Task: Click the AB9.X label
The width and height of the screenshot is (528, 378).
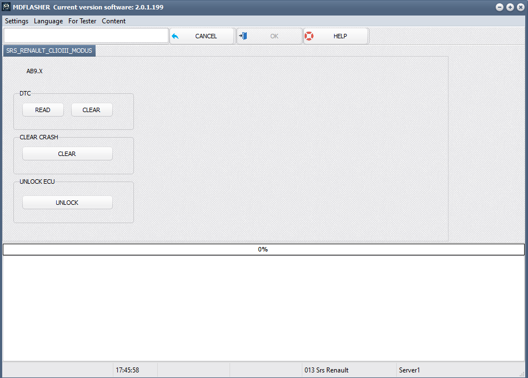Action: (x=34, y=71)
